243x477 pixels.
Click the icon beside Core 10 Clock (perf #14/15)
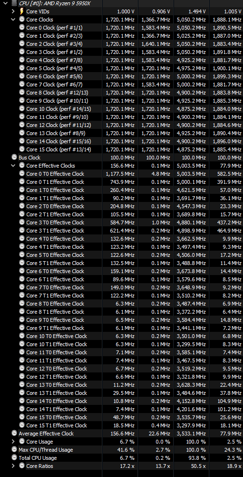click(21, 108)
